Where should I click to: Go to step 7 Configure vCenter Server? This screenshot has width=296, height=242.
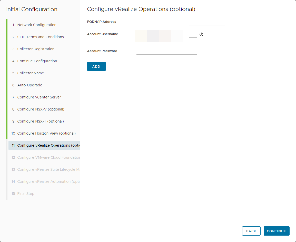tap(44, 97)
